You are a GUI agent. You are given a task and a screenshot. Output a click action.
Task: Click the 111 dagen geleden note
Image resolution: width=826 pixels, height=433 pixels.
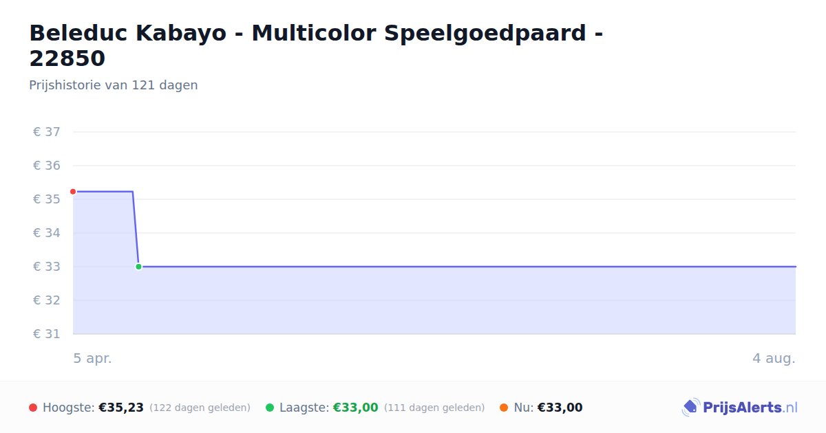coord(434,408)
